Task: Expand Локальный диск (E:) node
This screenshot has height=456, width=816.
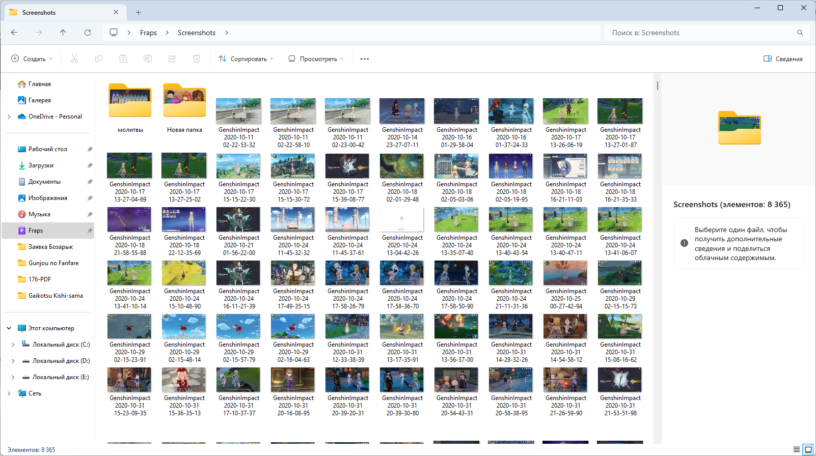Action: click(13, 377)
